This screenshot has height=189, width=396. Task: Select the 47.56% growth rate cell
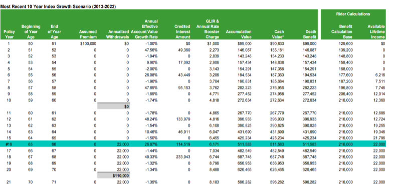tap(153, 49)
